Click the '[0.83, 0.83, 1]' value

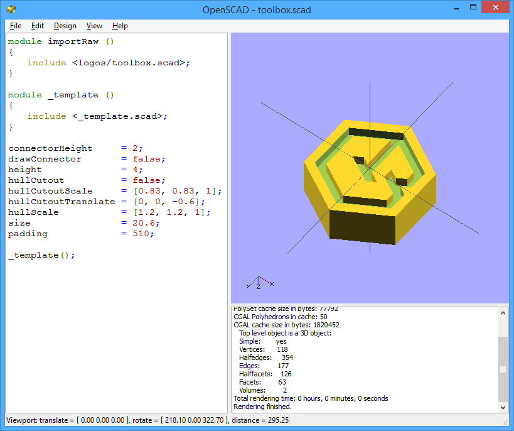(175, 191)
